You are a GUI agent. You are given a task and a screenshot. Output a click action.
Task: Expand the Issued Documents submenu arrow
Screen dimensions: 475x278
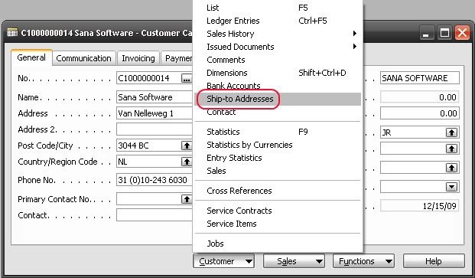pyautogui.click(x=355, y=47)
